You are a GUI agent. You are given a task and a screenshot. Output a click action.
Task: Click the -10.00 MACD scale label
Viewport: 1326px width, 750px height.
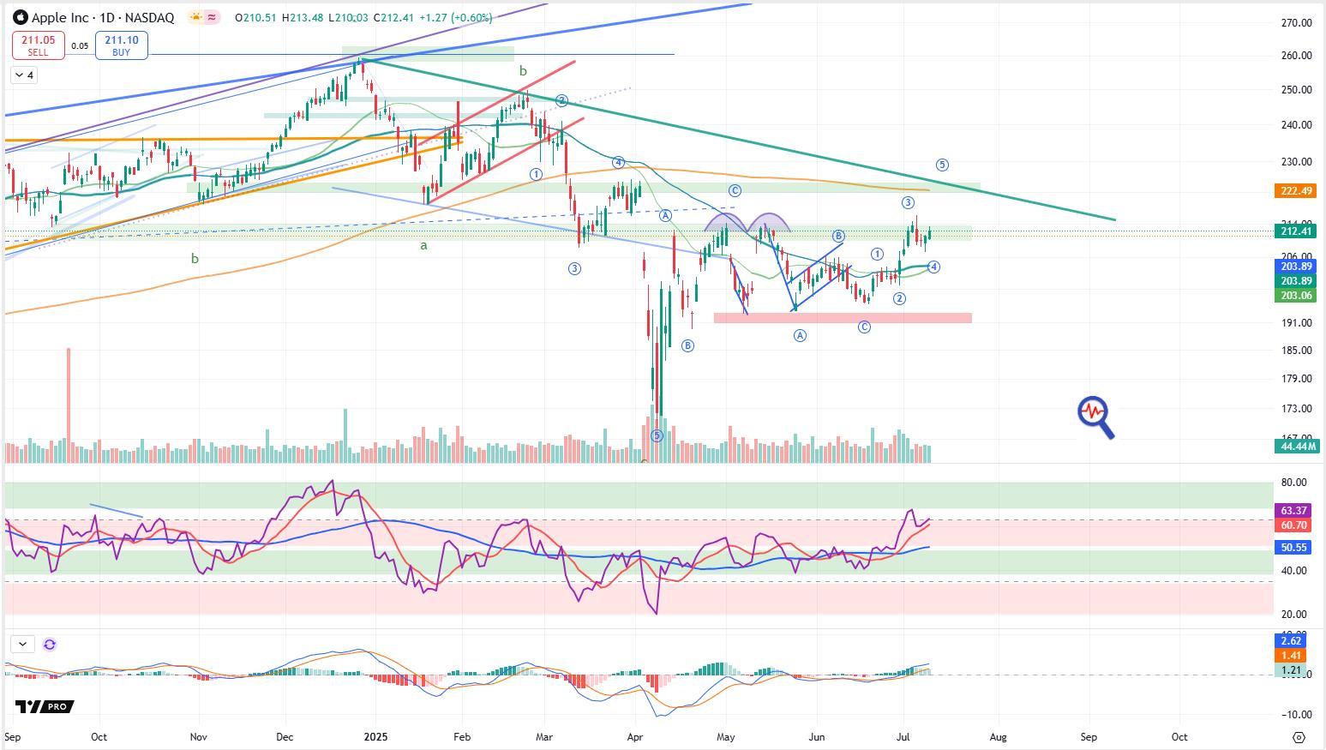(1294, 715)
